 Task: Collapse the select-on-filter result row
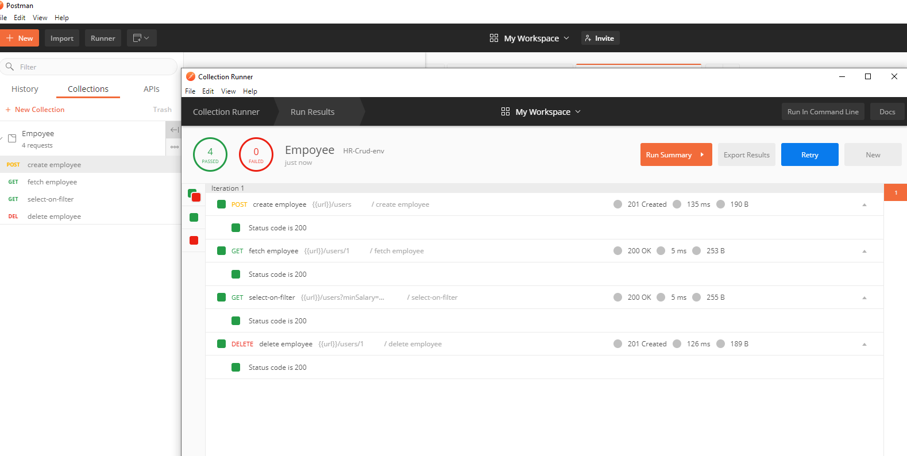click(x=864, y=297)
